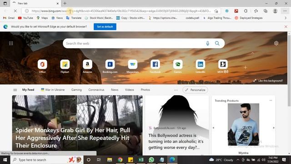
Task: Add this page to favorites star icon
Action: coord(216,11)
